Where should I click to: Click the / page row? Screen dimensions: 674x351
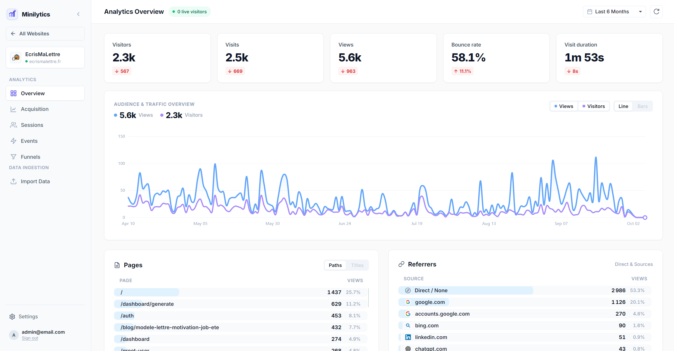[241, 292]
